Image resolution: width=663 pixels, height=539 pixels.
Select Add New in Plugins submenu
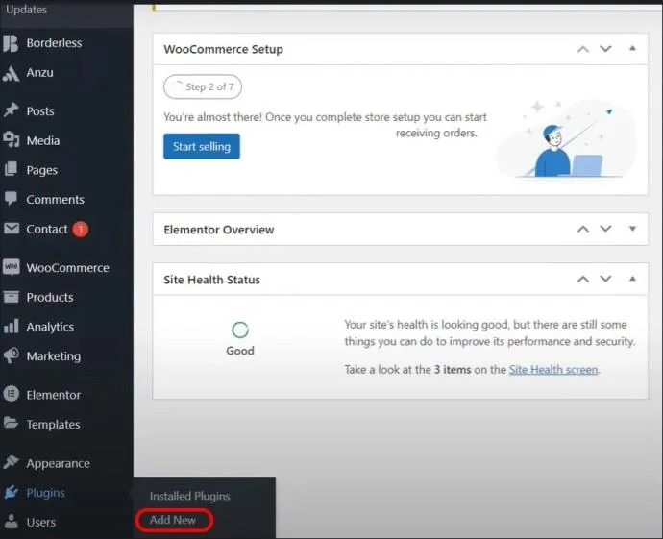coord(173,520)
